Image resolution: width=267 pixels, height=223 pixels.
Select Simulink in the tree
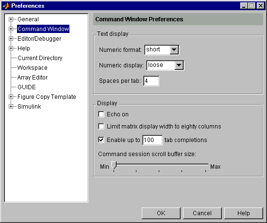point(29,107)
